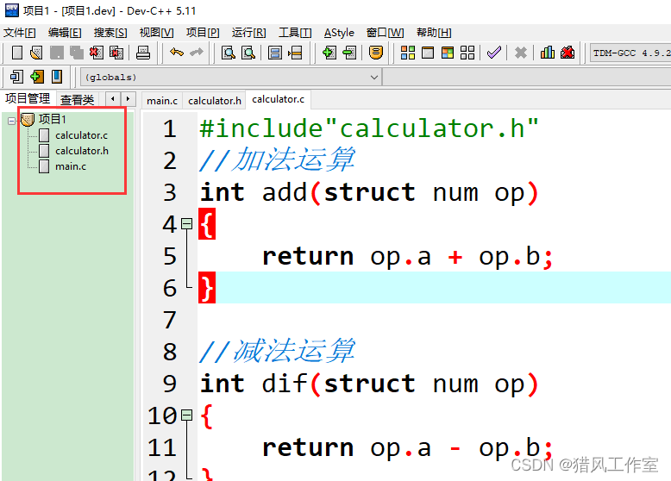
Task: Open the 文件[F] menu
Action: coord(19,33)
